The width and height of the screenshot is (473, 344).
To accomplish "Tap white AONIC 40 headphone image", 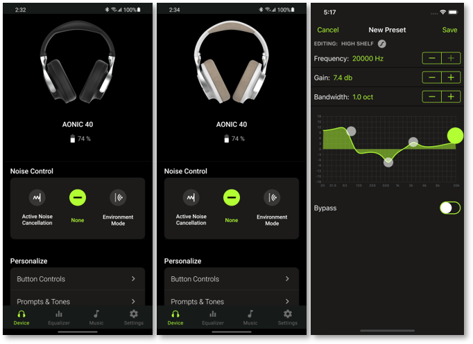I will pyautogui.click(x=232, y=62).
